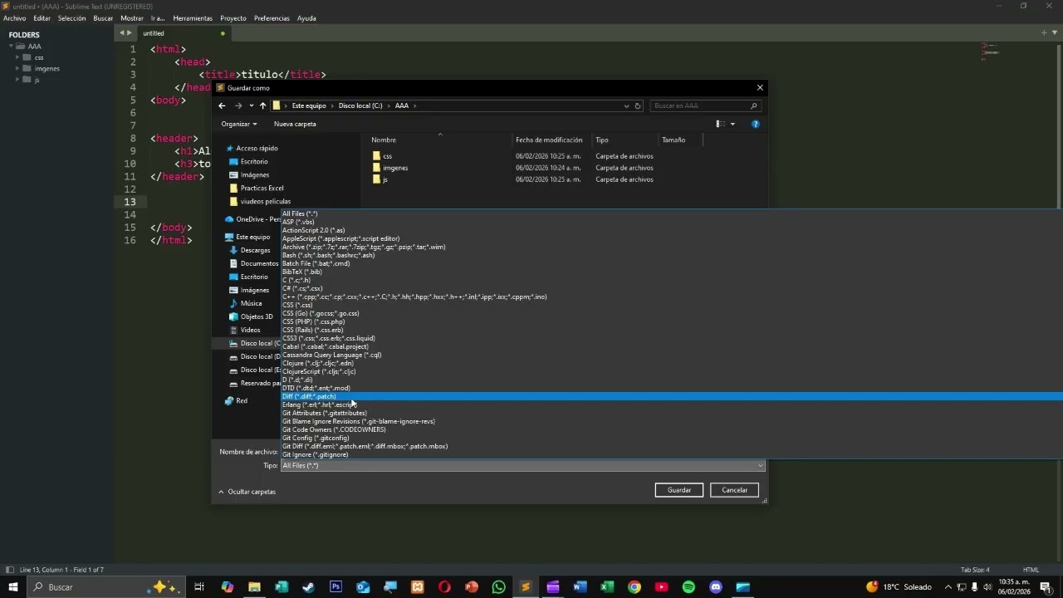Click Nueva carpeta button
1063x598 pixels.
295,124
